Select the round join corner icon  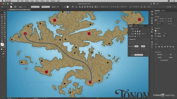click(x=137, y=34)
